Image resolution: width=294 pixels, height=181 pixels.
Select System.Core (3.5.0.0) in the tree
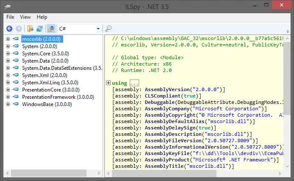click(45, 54)
